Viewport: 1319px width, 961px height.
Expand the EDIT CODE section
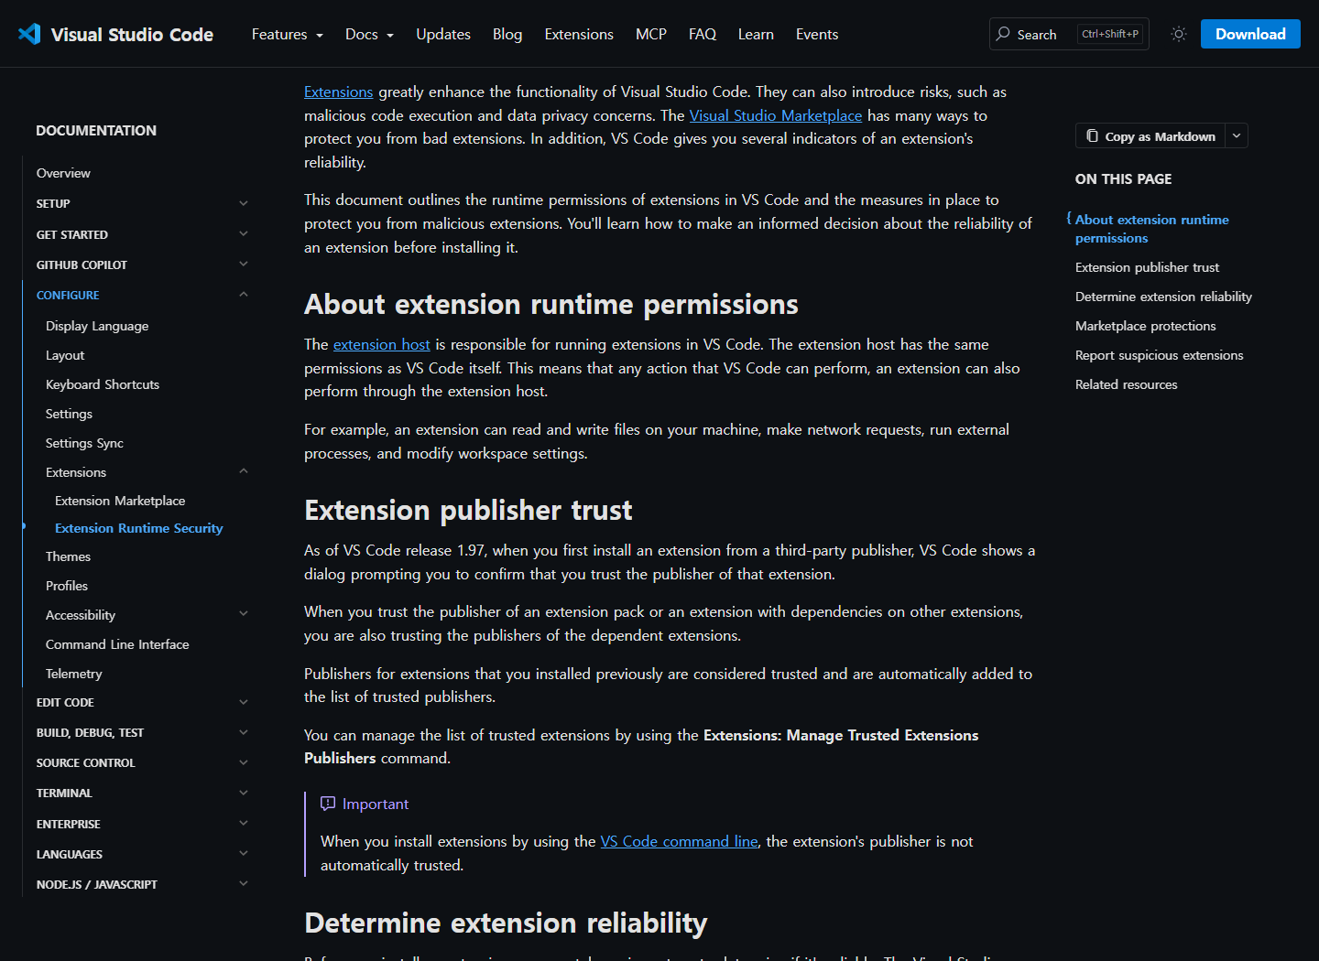click(x=244, y=702)
